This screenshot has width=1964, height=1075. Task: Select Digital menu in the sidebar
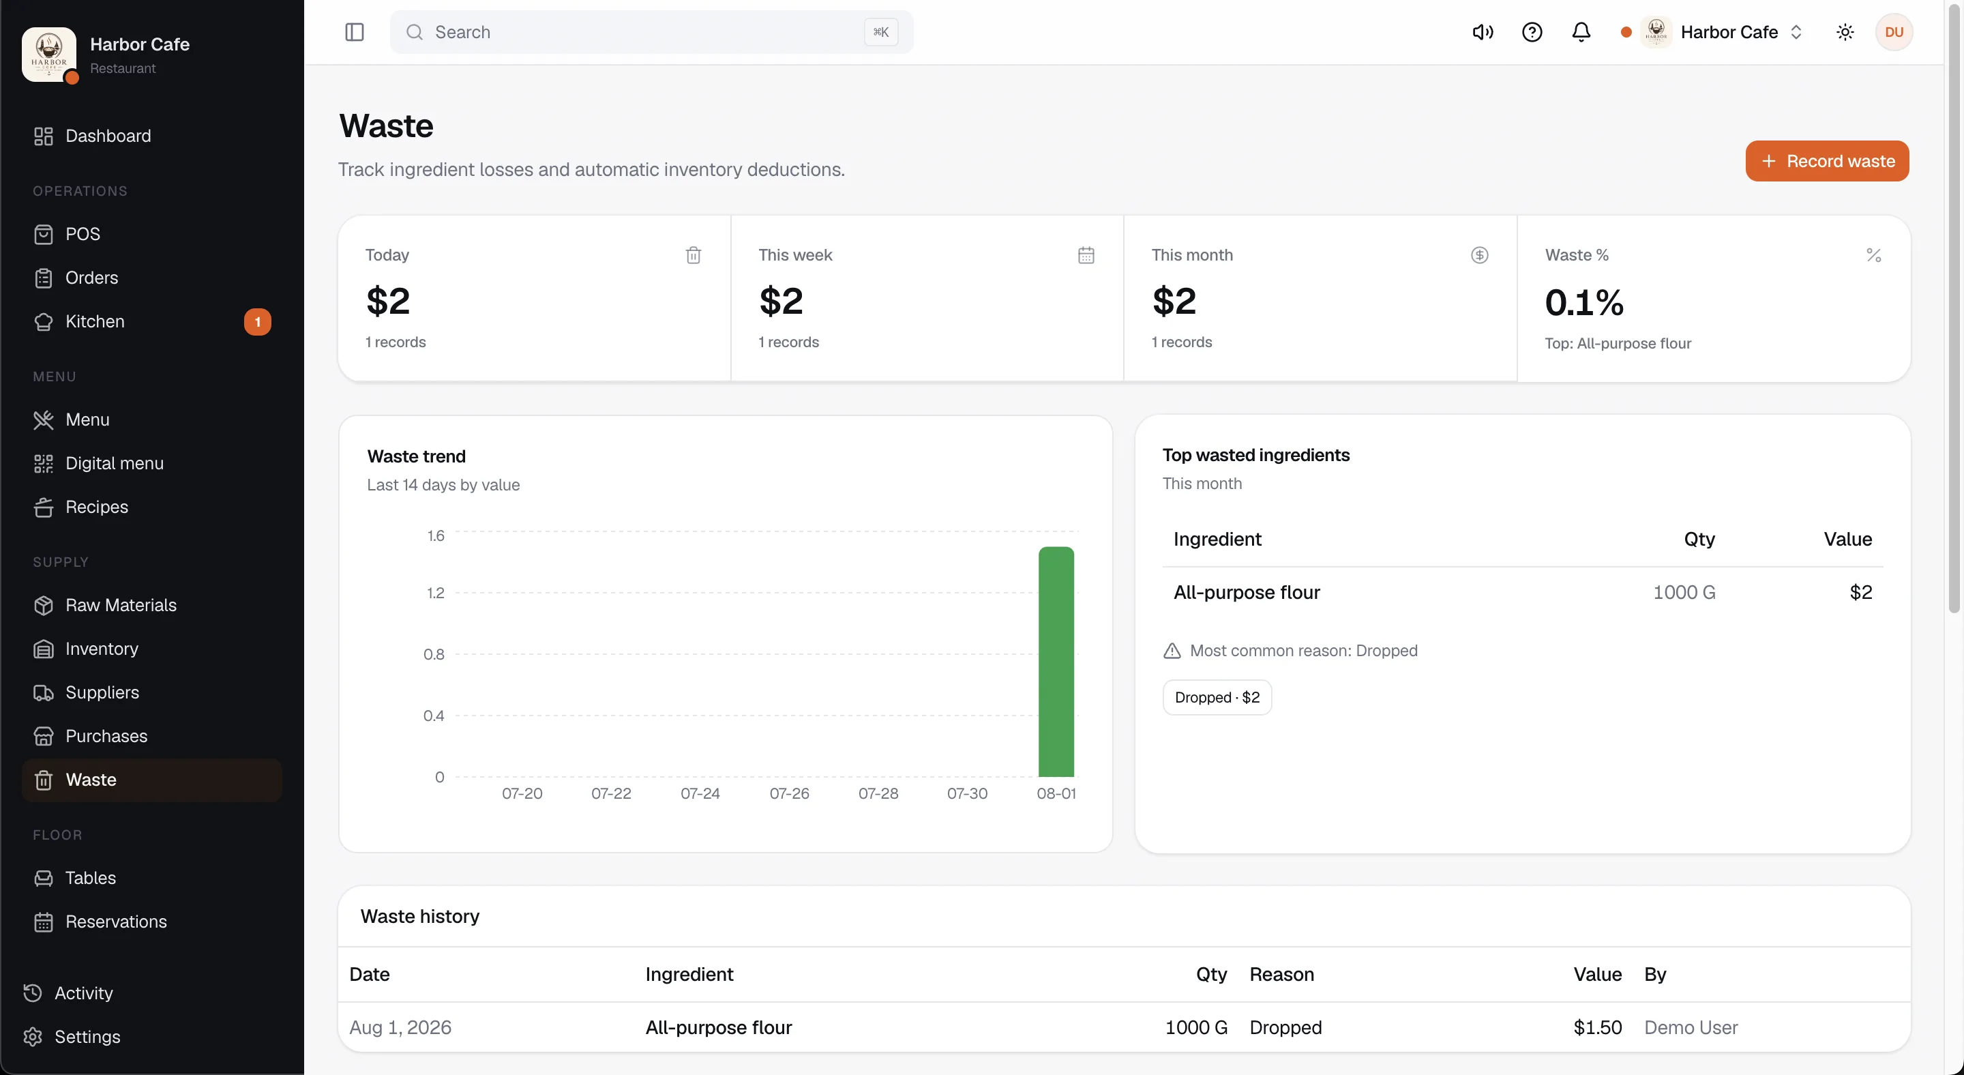click(151, 464)
